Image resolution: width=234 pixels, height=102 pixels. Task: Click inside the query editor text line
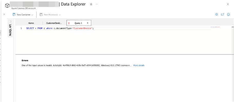click(118, 28)
